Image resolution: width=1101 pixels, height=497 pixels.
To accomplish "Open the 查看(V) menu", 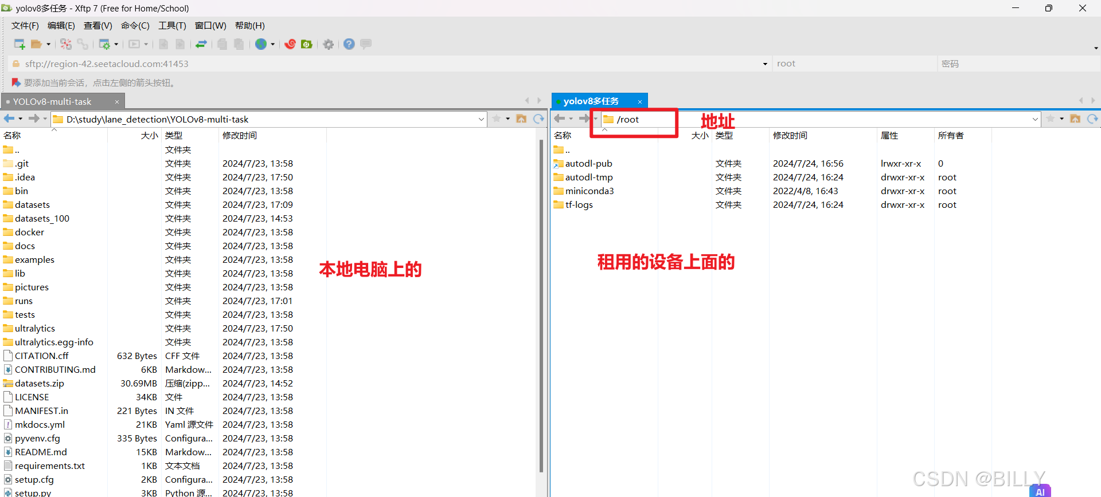I will click(x=98, y=26).
